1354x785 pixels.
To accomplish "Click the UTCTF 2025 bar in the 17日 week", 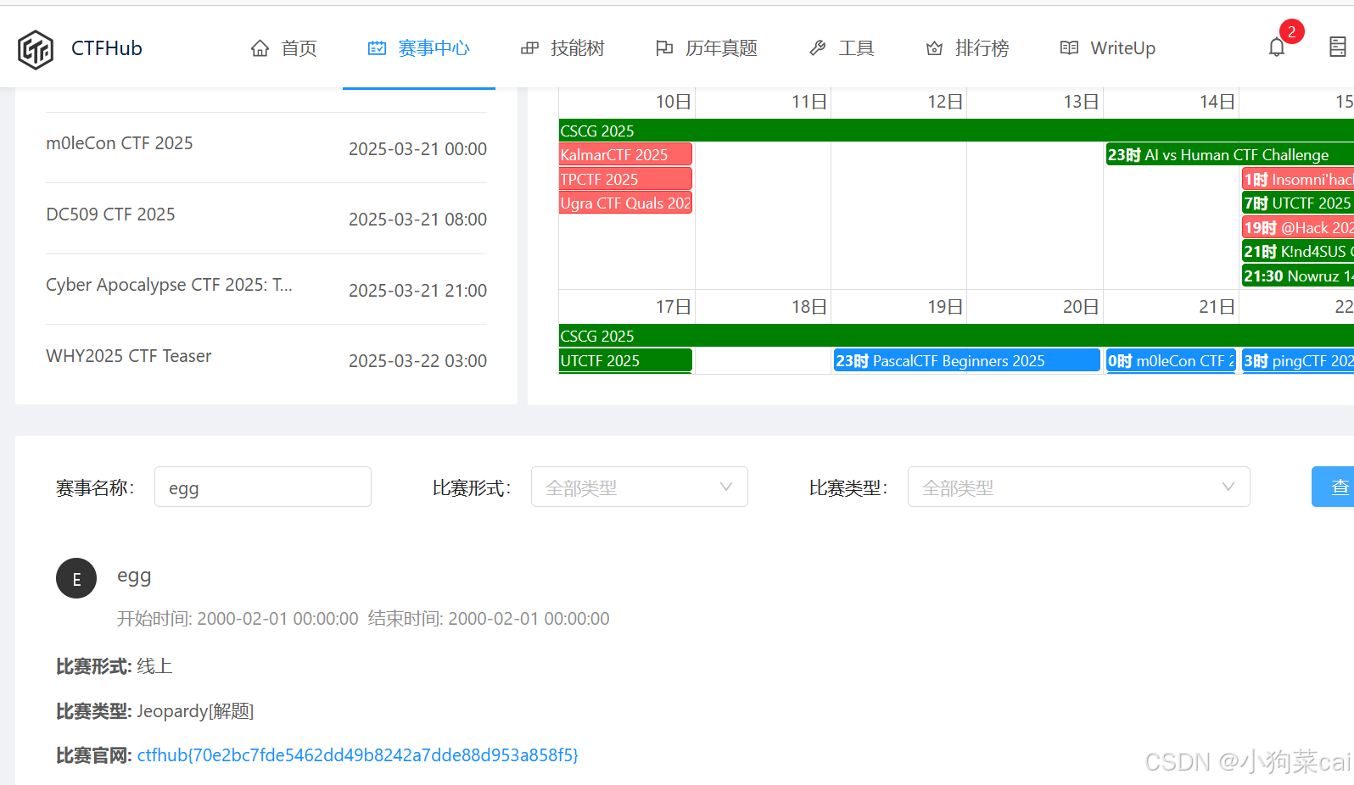I will (x=626, y=360).
